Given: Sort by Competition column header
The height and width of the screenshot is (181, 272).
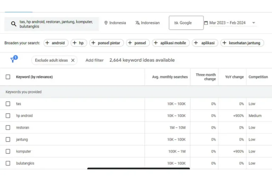Looking at the screenshot, I should pos(258,77).
